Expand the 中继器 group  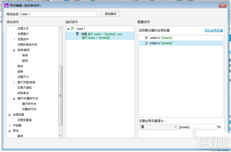pos(10,125)
